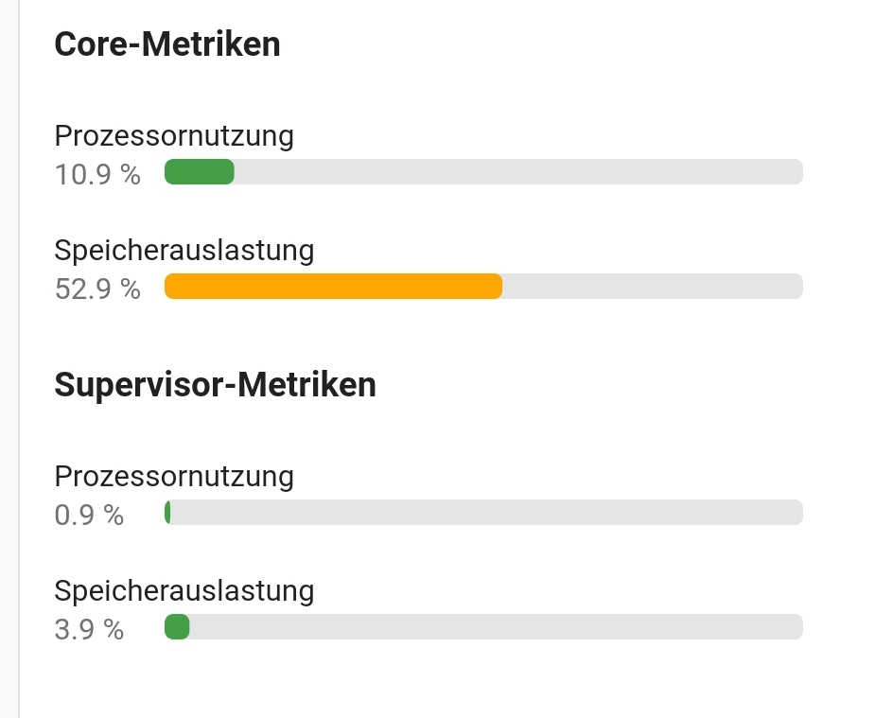The image size is (893, 718).
Task: Click the green fill of Core processor bar
Action: coord(200,172)
